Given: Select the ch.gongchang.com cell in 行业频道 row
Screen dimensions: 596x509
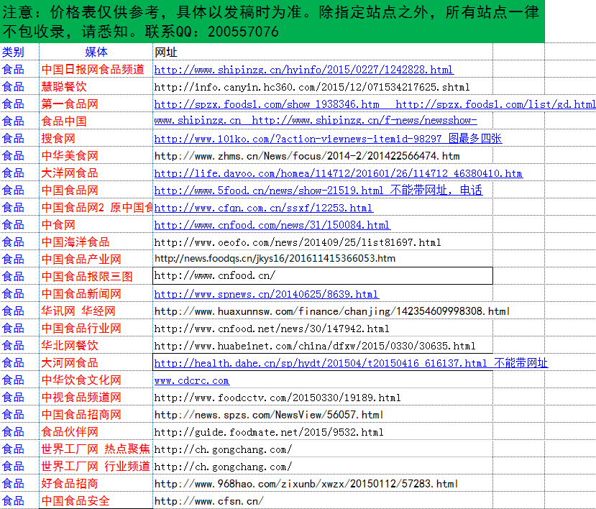Looking at the screenshot, I should coord(323,467).
